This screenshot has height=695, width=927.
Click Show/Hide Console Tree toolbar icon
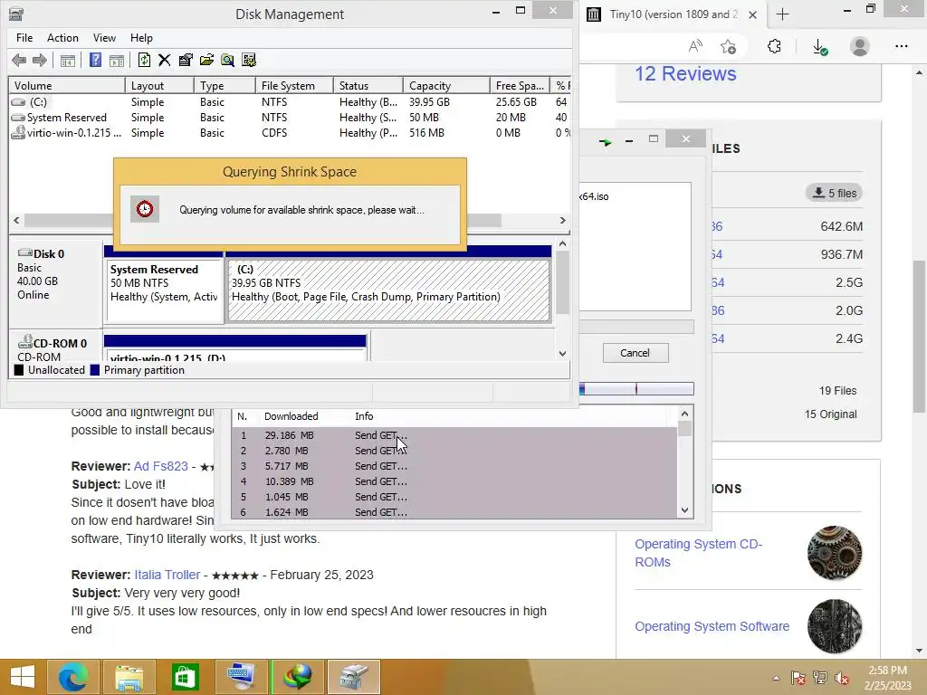68,60
